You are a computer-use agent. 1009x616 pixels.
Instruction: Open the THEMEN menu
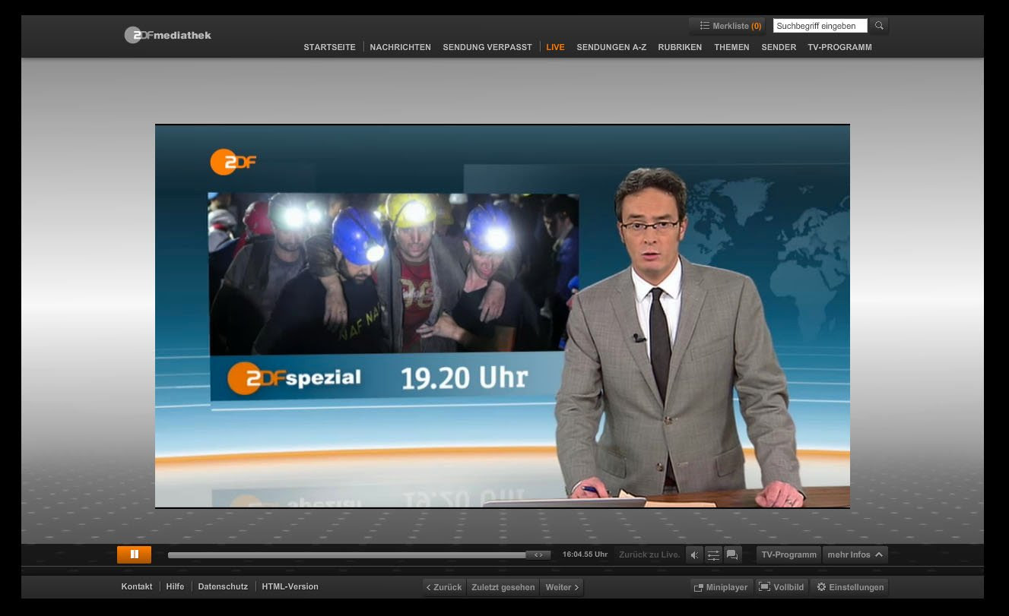point(731,47)
